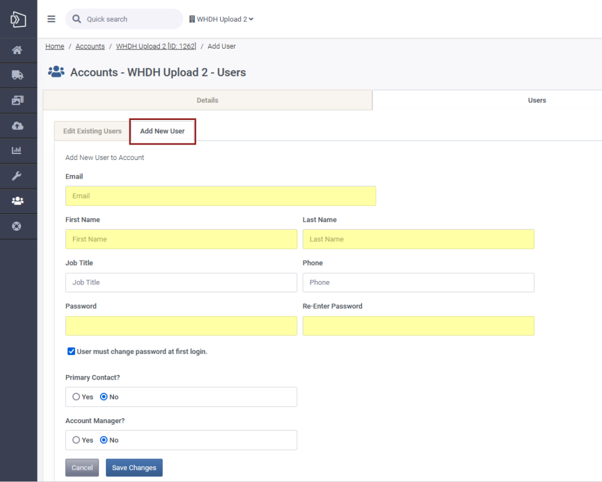
Task: Select Yes for Account Manager
Action: (x=76, y=440)
